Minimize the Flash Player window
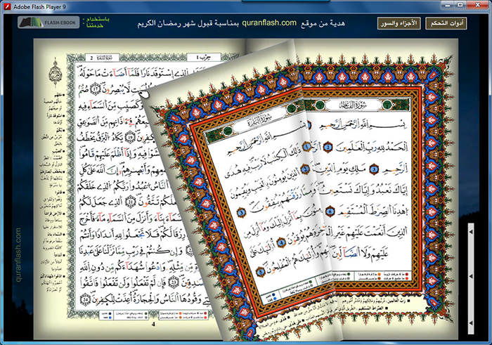This screenshot has width=492, height=345. [x=447, y=5]
